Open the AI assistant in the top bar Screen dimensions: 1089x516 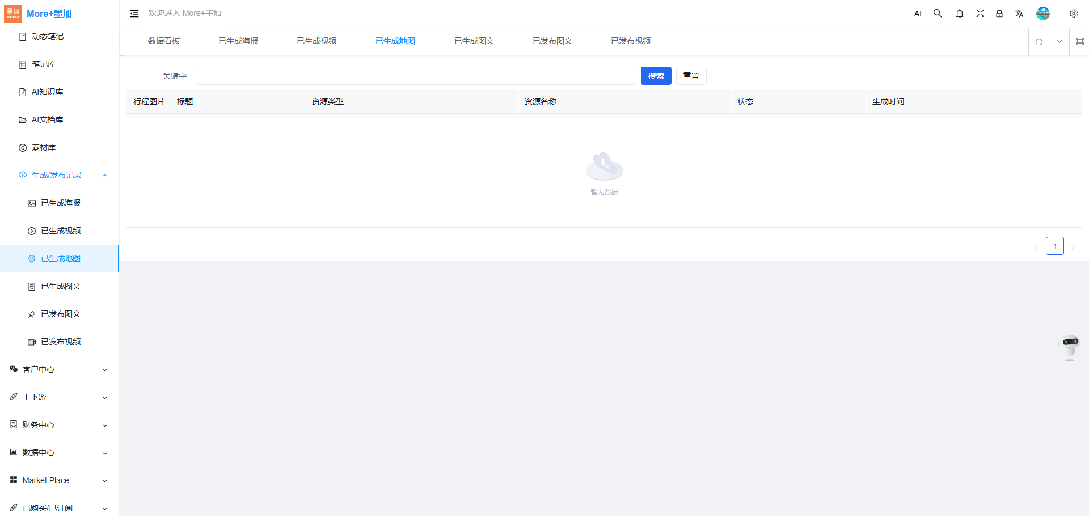pos(918,14)
